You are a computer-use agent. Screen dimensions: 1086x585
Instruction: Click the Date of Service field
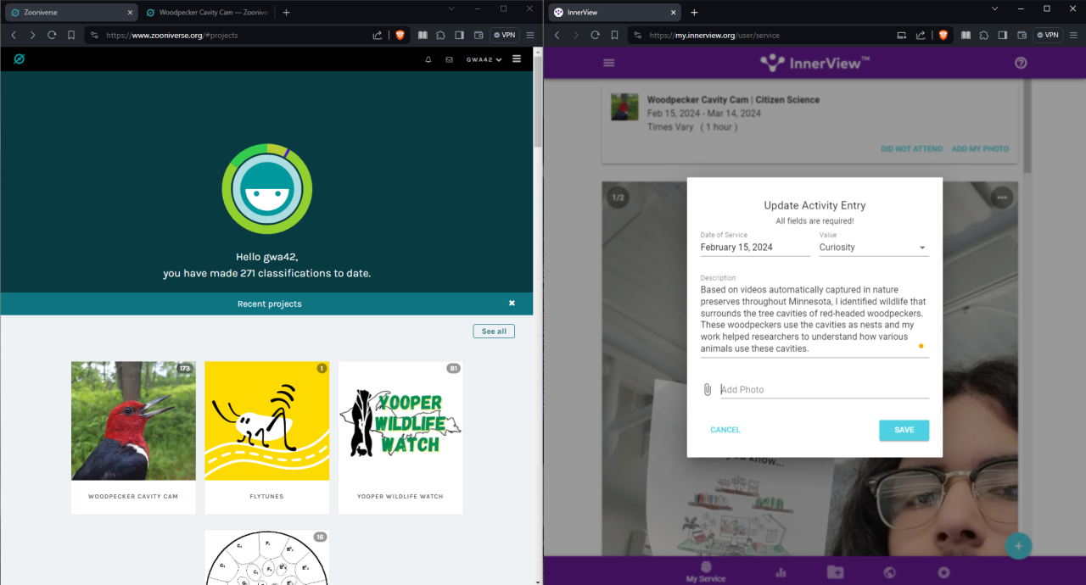pyautogui.click(x=755, y=248)
